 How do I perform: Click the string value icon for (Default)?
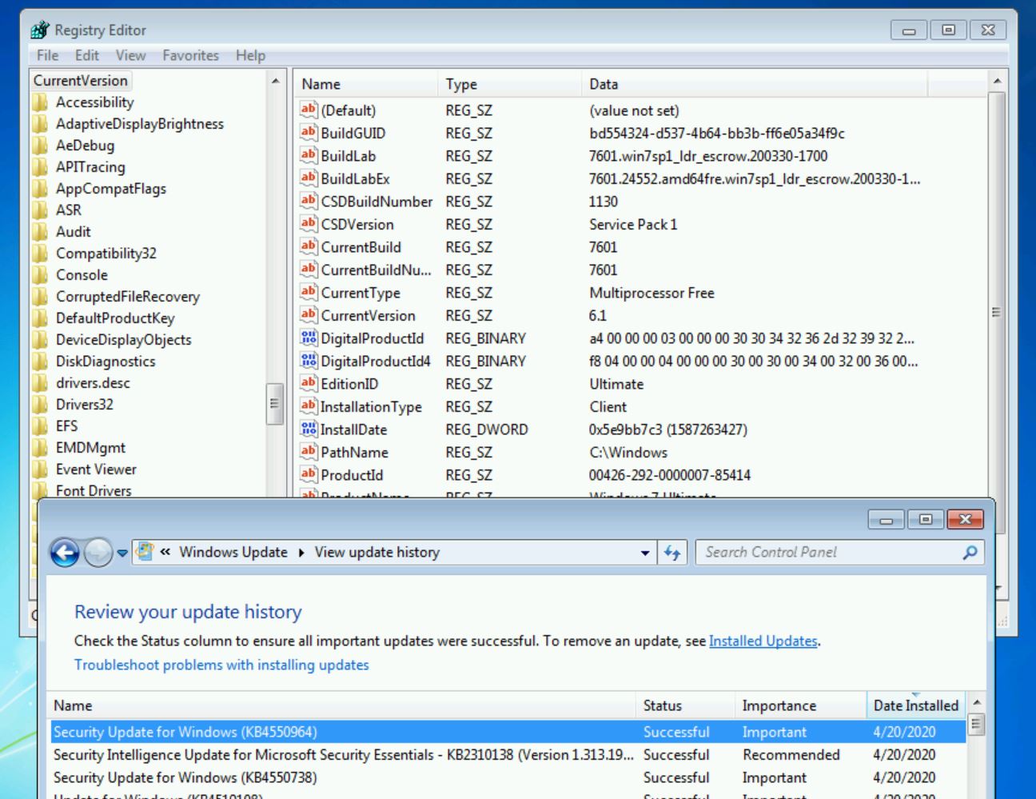click(309, 110)
